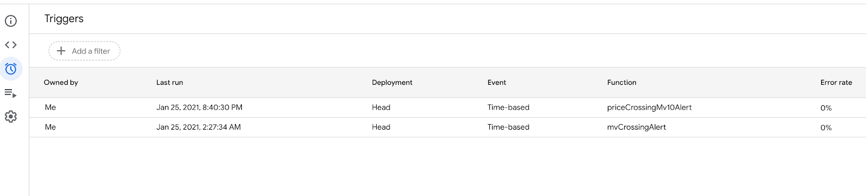Click the Deployment column header
Image resolution: width=866 pixels, height=196 pixels.
tap(392, 83)
